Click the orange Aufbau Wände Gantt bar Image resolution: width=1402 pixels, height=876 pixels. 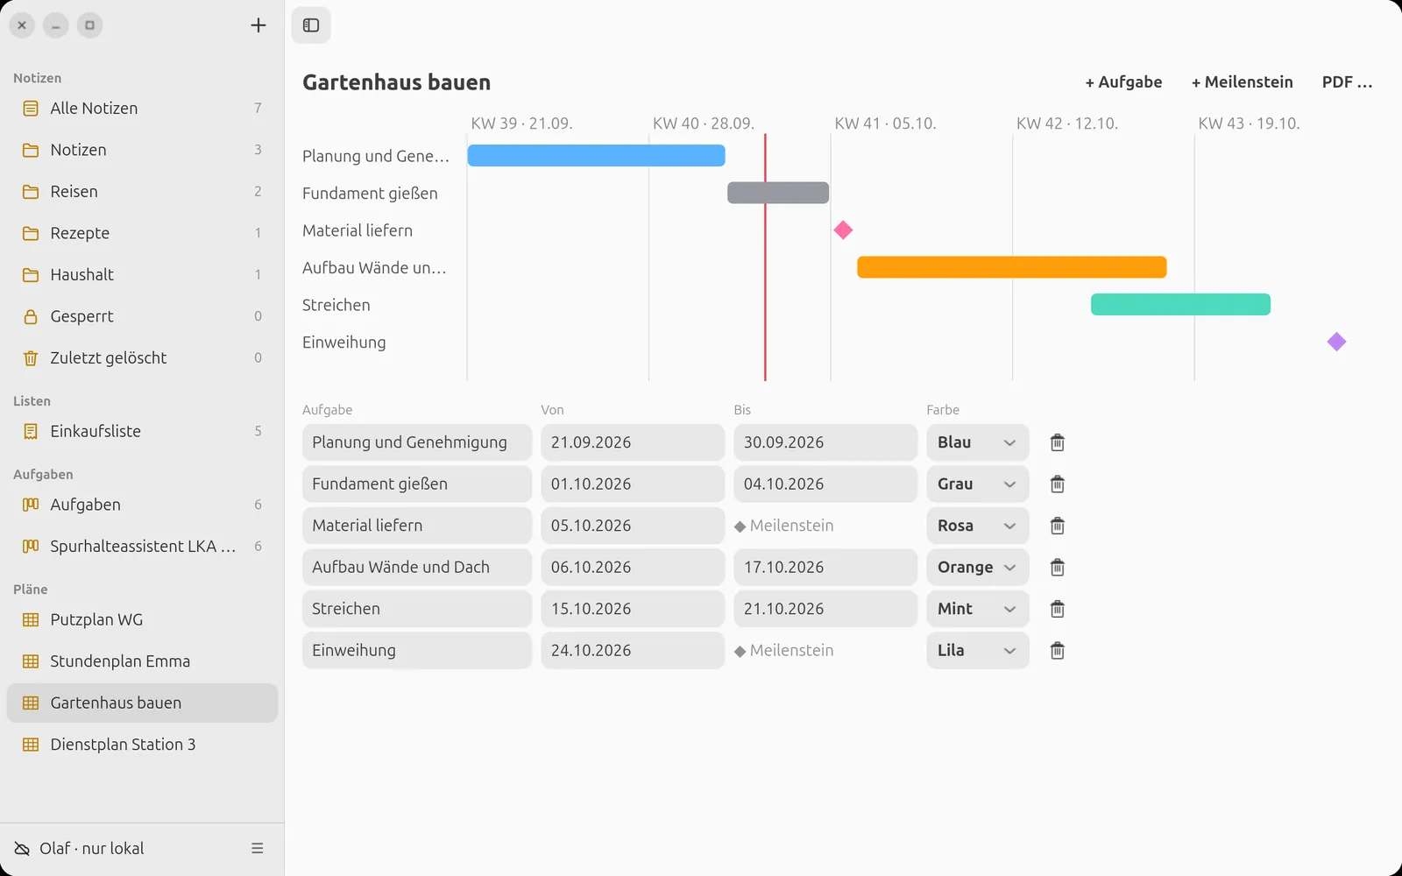(1011, 267)
